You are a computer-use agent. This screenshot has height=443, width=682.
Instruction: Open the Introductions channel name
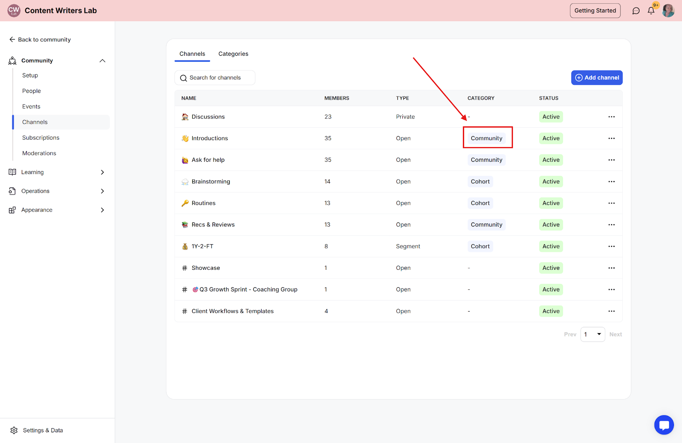(210, 138)
